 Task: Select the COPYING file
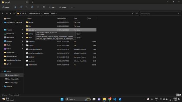click(61, 42)
